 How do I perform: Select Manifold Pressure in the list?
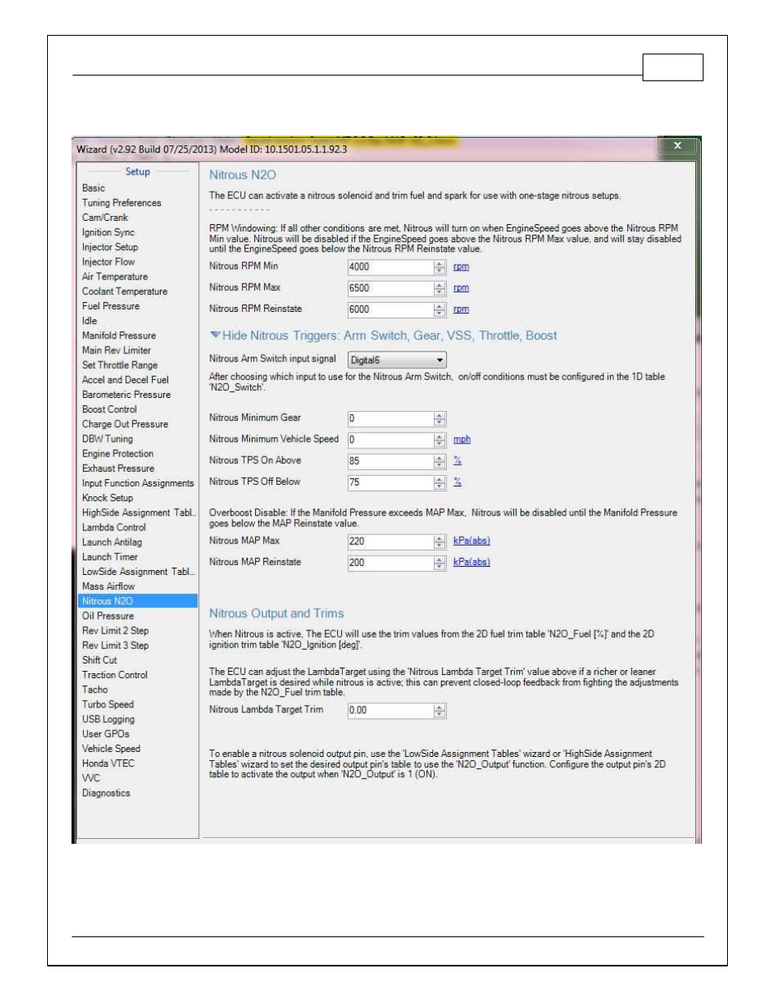tap(119, 335)
